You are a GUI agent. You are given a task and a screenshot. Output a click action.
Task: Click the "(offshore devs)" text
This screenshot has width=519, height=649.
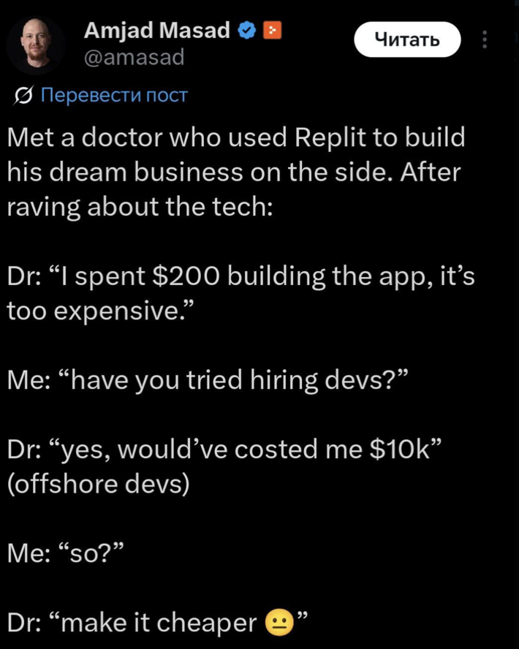coord(98,484)
